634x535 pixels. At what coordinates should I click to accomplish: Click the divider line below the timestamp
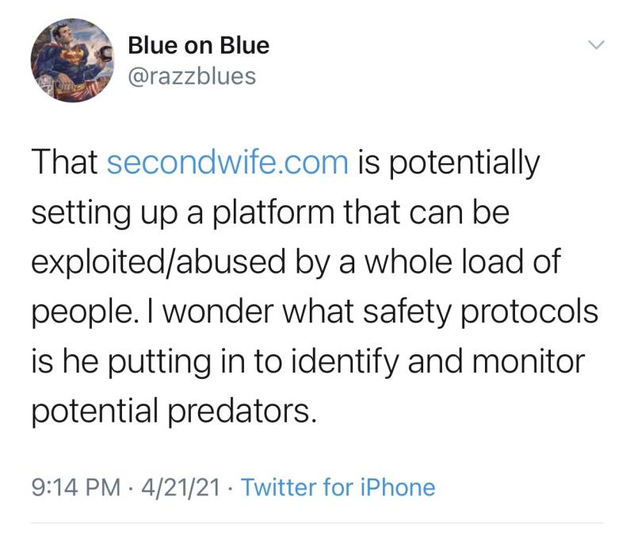317,522
